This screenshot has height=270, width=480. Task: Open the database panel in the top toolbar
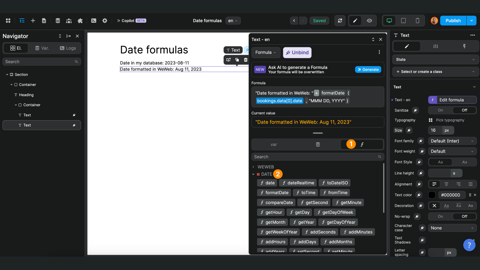click(x=58, y=20)
